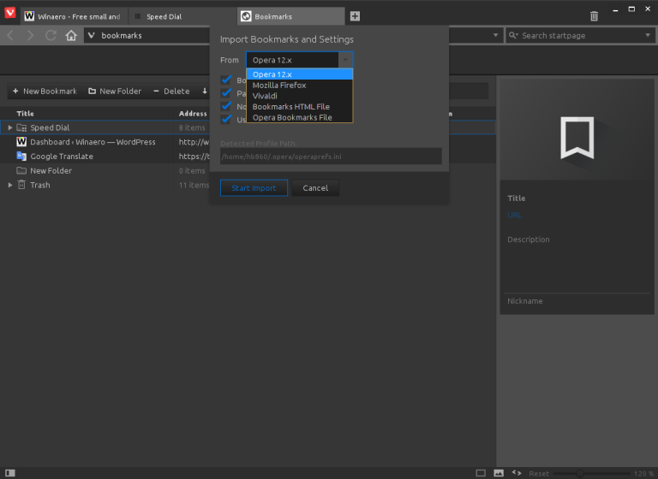This screenshot has width=658, height=479.
Task: Expand the Speed Dial folder
Action: coord(10,127)
